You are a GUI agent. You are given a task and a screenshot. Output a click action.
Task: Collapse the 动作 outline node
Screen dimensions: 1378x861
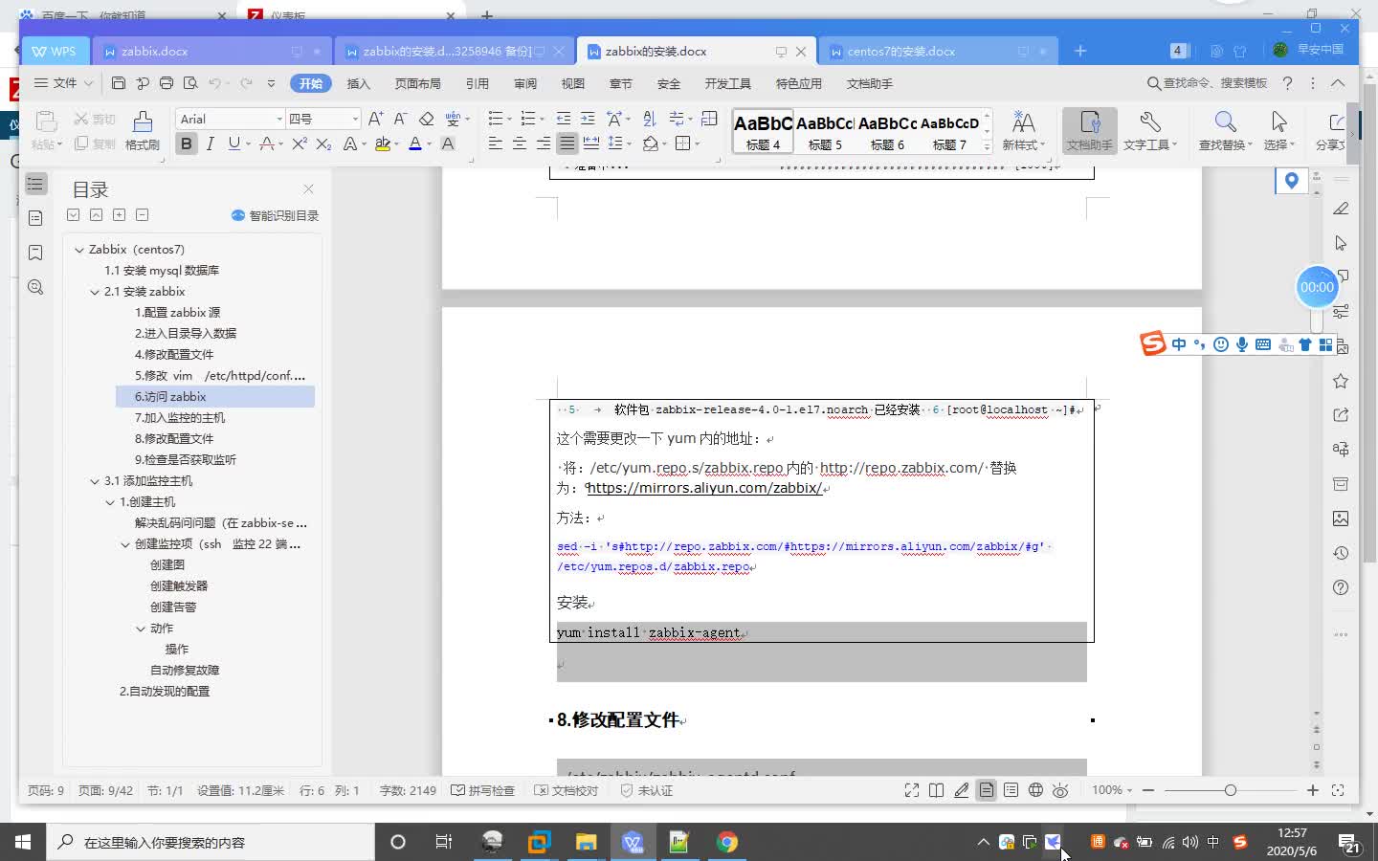(141, 629)
